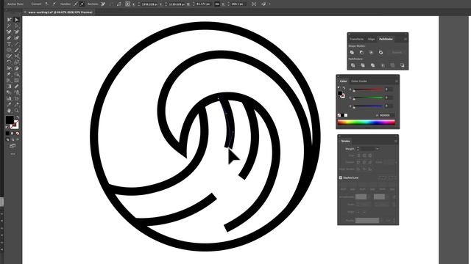Click the Minus Front shape mode icon

pos(361,52)
